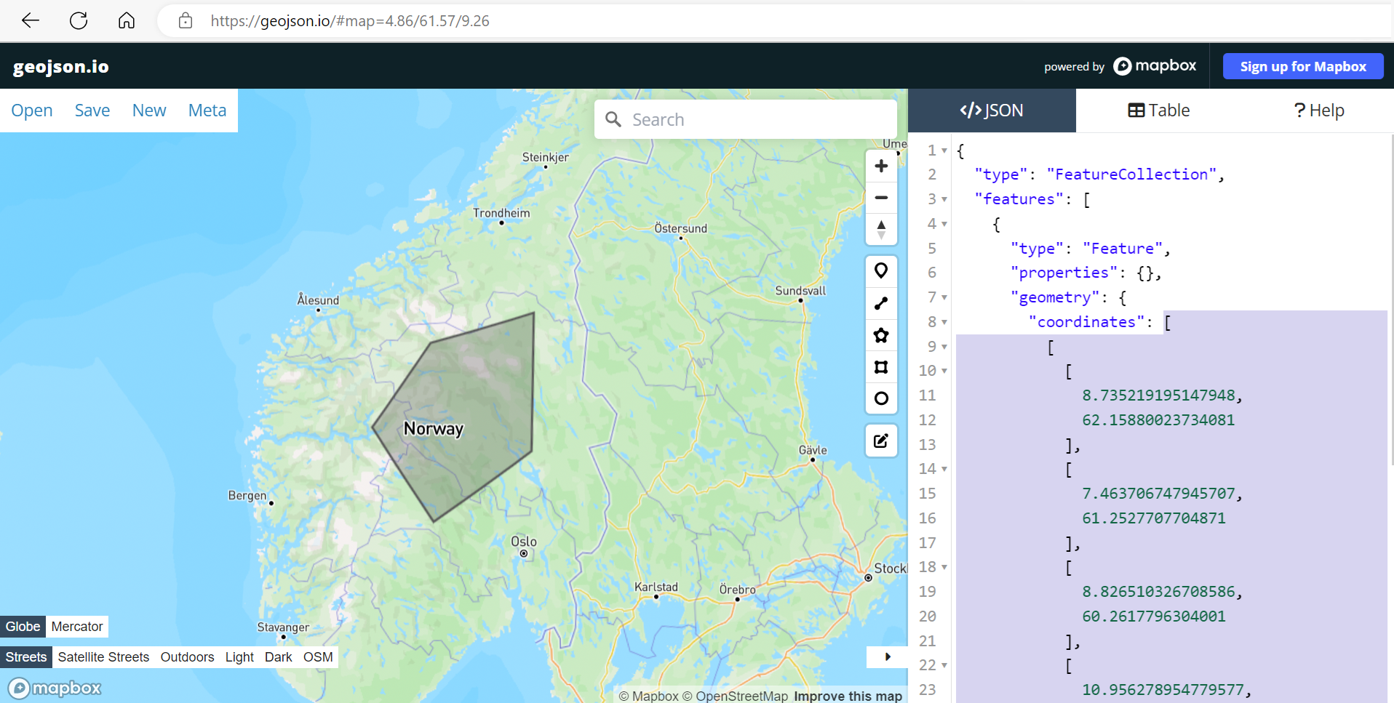Select the Dark base layer

coord(278,657)
